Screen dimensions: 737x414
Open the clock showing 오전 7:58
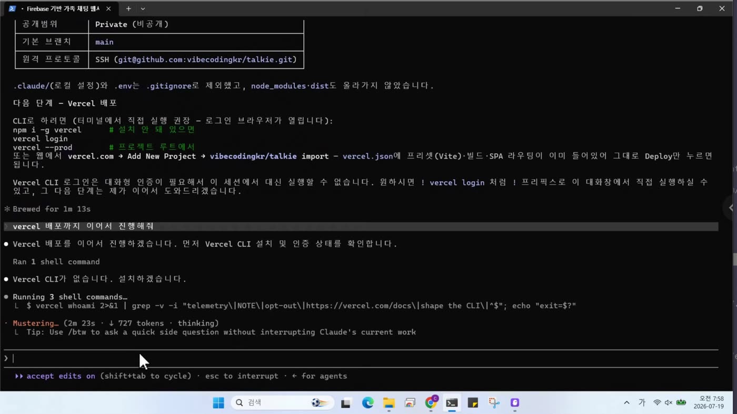(x=709, y=403)
